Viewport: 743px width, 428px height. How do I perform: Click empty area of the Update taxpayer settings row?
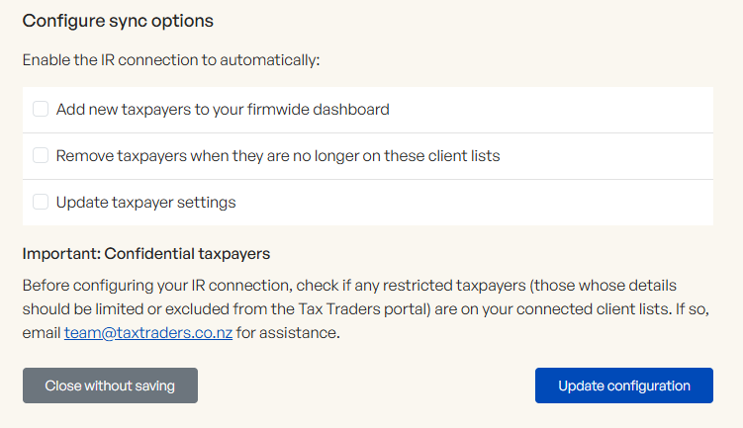tap(475, 203)
